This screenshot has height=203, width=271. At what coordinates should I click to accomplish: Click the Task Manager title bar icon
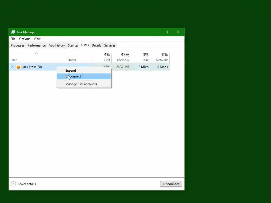[x=13, y=32]
